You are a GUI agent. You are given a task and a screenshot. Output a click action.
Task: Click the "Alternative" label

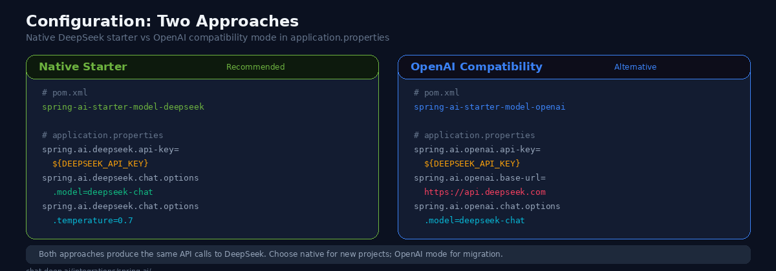tap(635, 67)
